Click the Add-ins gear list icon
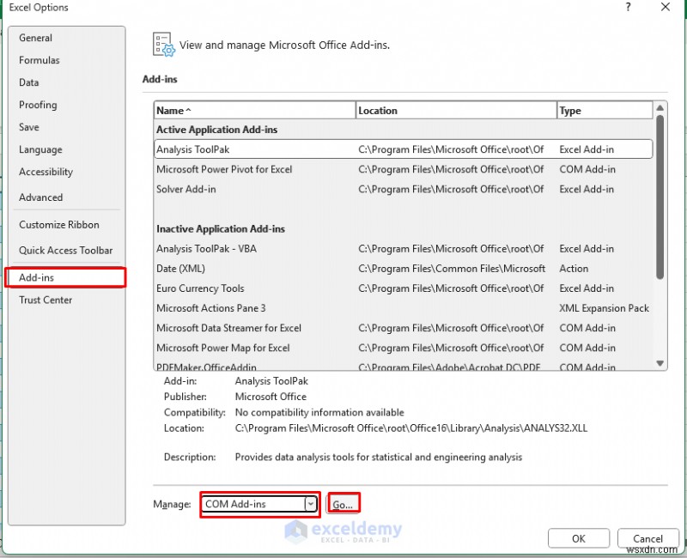Viewport: 687px width, 558px height. pos(163,45)
